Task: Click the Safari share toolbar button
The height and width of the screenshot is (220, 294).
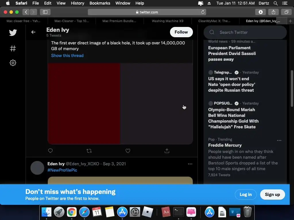Action: click(x=273, y=12)
